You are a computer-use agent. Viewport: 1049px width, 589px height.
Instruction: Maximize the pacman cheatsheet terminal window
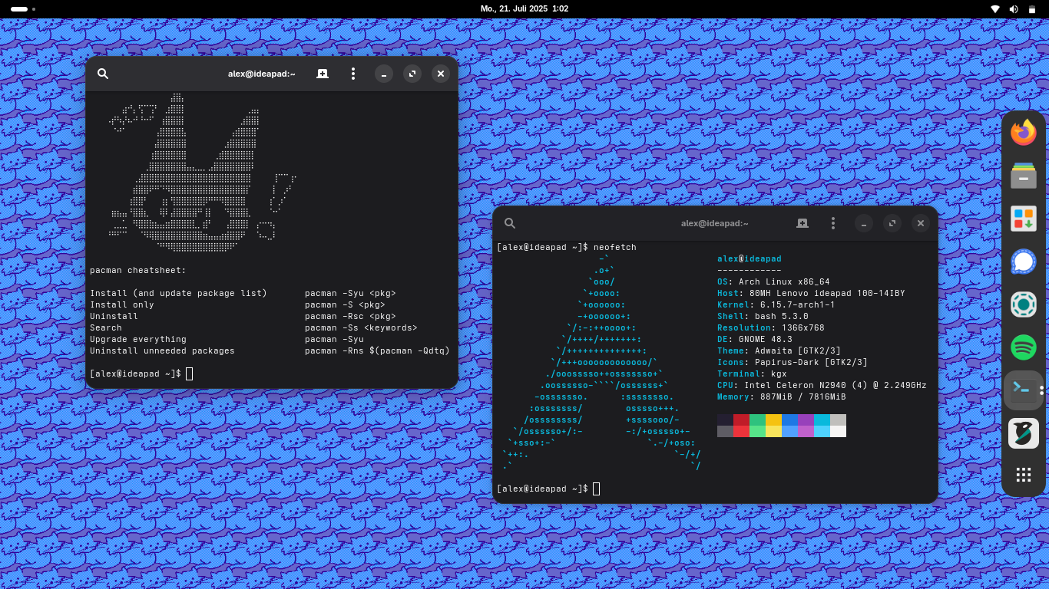coord(412,74)
